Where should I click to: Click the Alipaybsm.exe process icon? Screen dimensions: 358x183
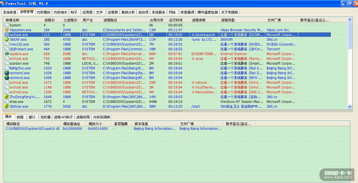click(x=7, y=30)
